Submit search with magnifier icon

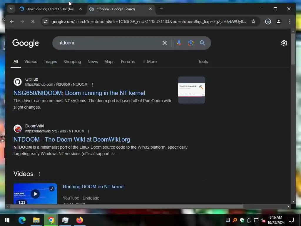(x=202, y=43)
